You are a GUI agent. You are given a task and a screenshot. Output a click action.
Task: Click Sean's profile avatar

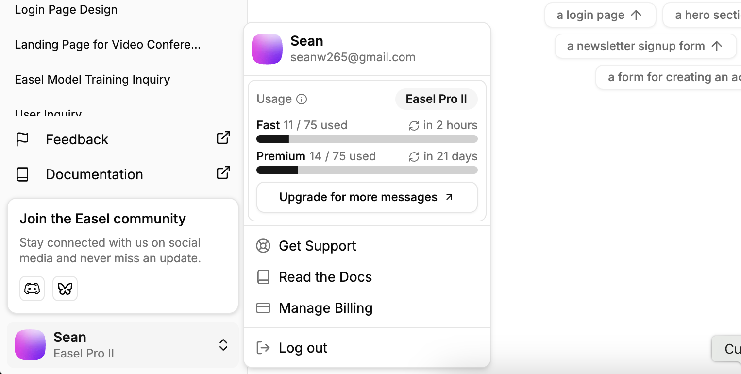click(267, 49)
